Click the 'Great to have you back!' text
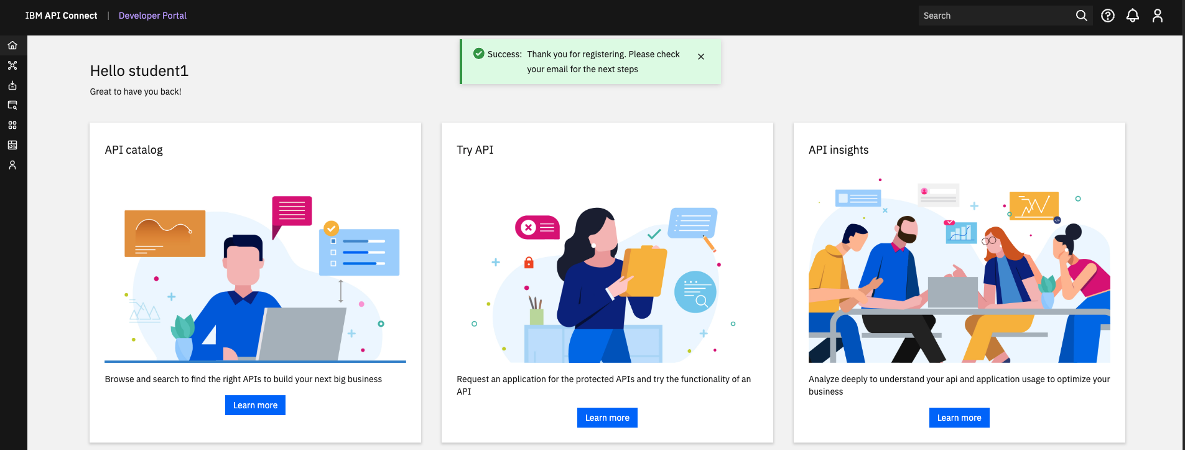 pyautogui.click(x=136, y=91)
